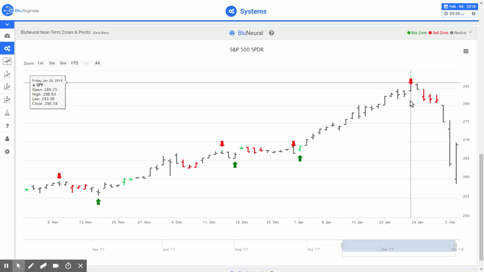The width and height of the screenshot is (484, 272).
Task: Select the All zoom range
Action: click(x=97, y=64)
